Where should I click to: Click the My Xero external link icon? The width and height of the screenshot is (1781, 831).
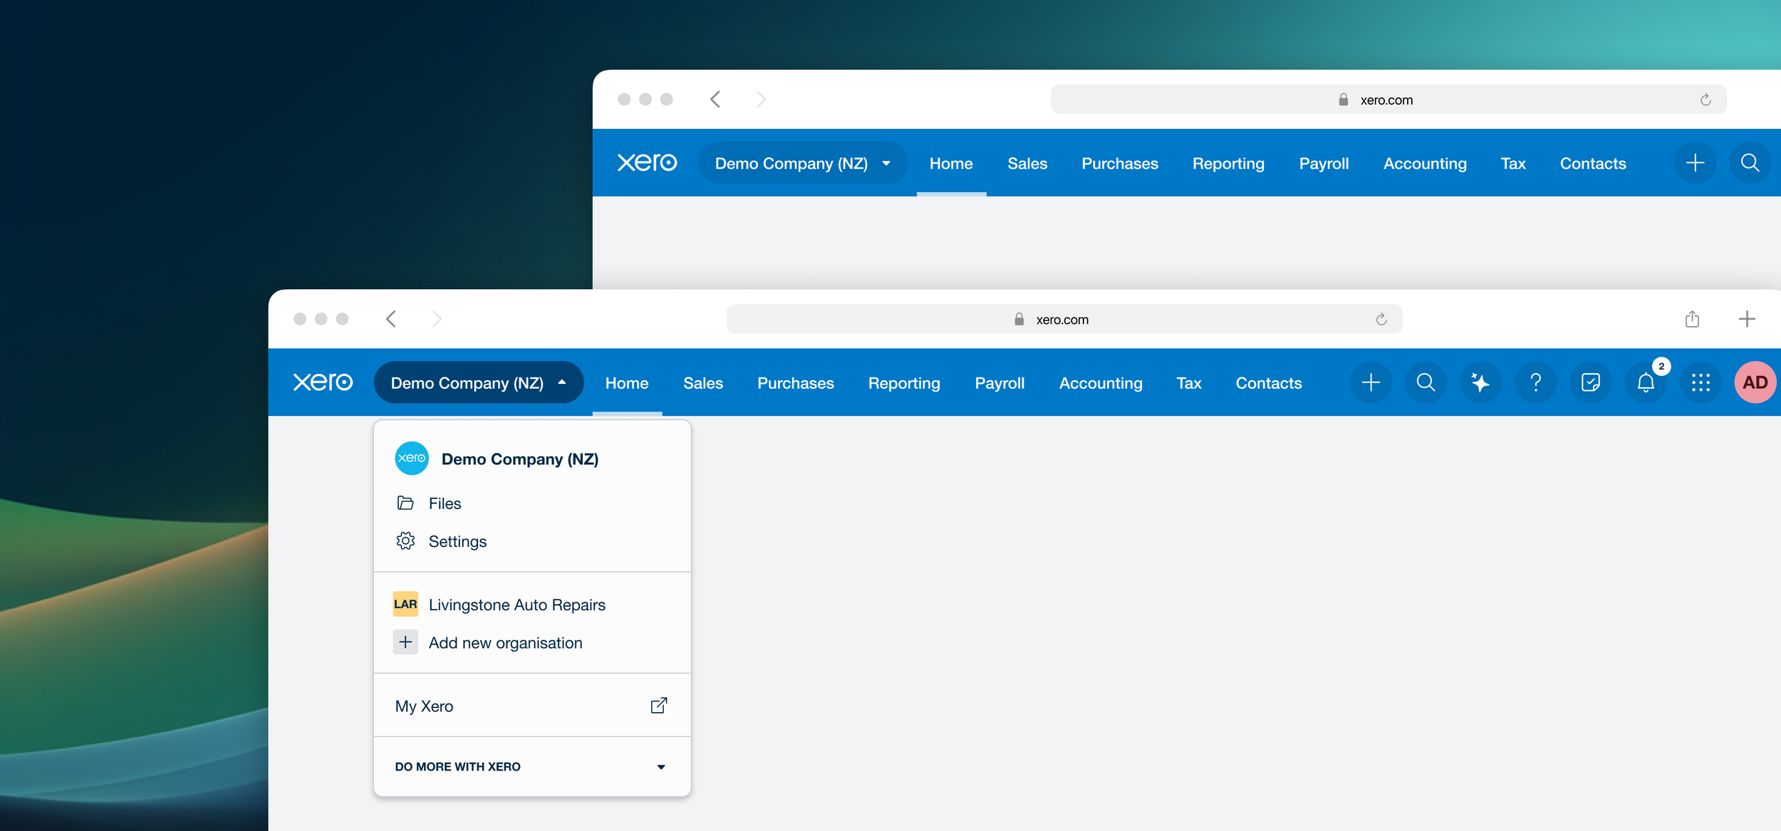pos(659,705)
